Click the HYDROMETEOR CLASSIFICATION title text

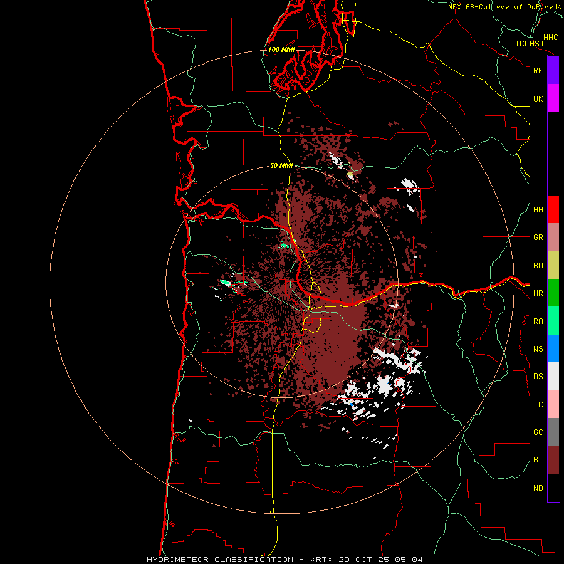(x=220, y=560)
